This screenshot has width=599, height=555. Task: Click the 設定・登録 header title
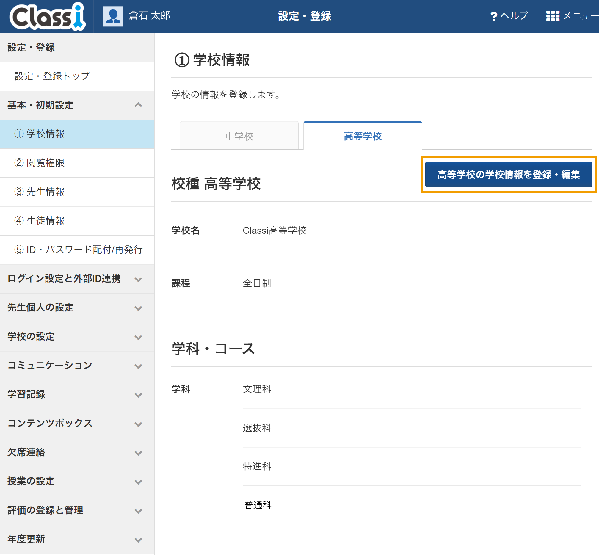[305, 16]
